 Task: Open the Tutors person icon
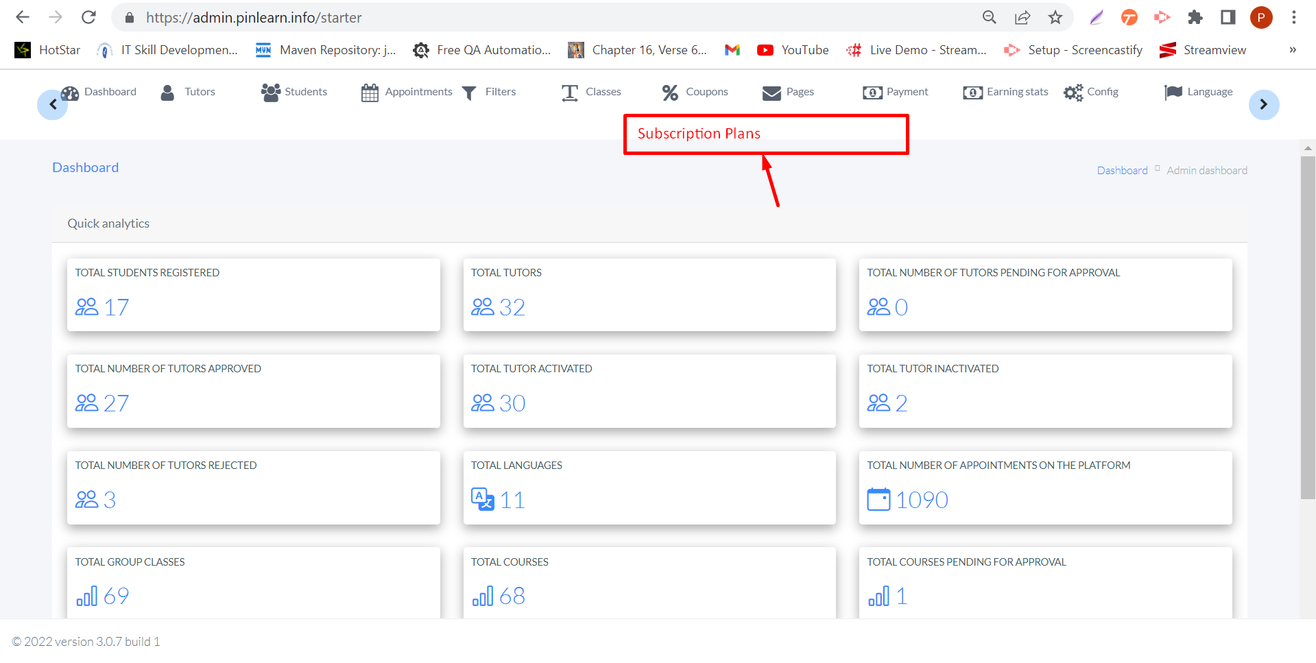click(167, 93)
